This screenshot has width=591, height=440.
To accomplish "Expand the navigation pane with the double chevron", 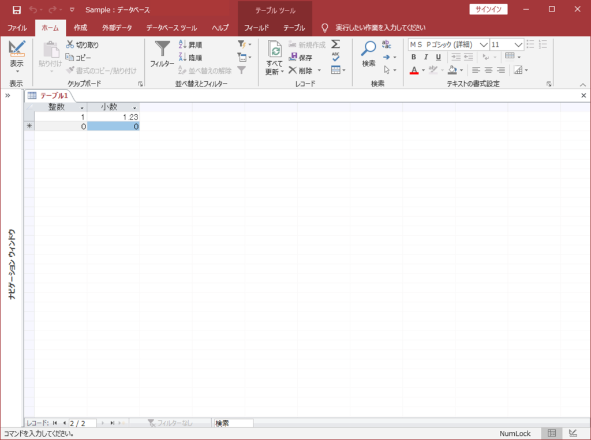I will 8,95.
